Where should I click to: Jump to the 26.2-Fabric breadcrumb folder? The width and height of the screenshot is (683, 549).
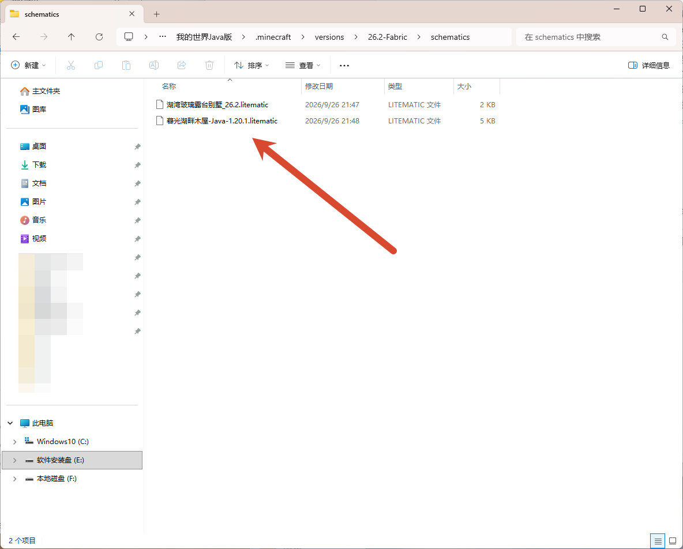387,37
